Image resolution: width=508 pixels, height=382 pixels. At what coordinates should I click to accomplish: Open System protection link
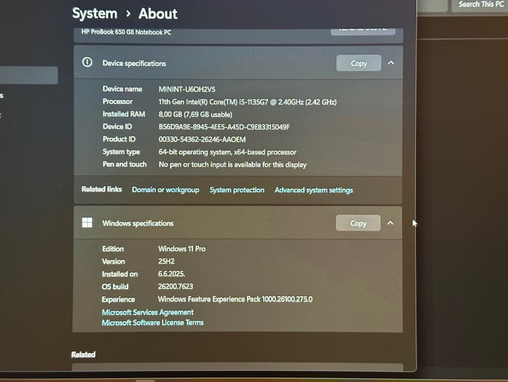[237, 190]
